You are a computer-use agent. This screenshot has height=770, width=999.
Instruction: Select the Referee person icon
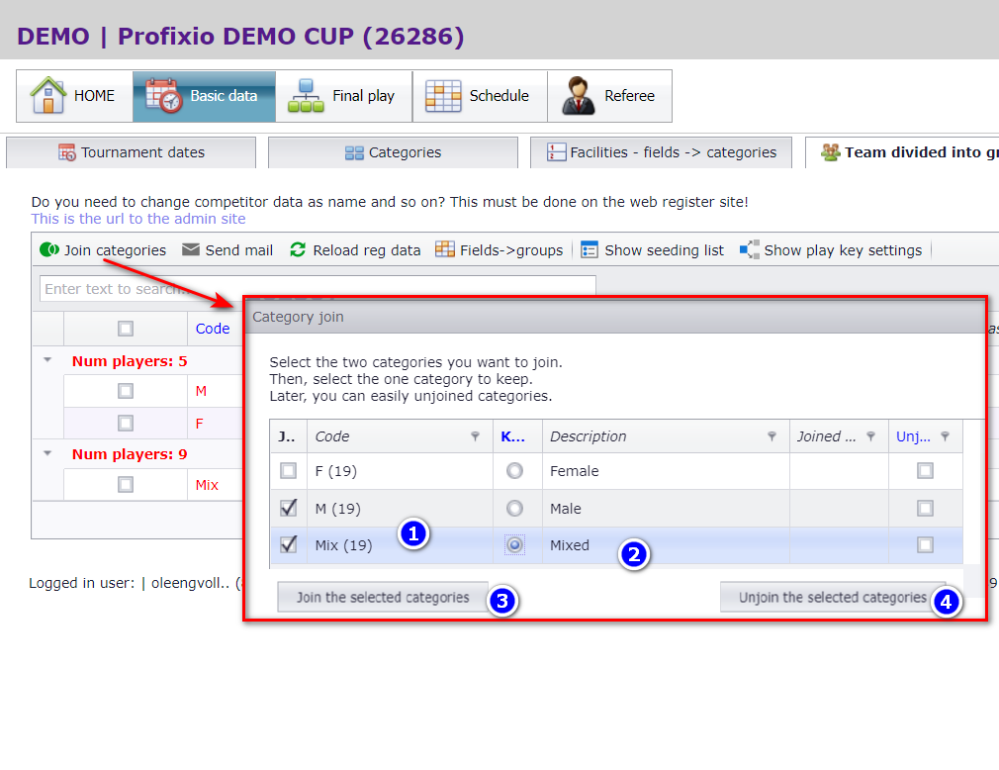tap(579, 96)
